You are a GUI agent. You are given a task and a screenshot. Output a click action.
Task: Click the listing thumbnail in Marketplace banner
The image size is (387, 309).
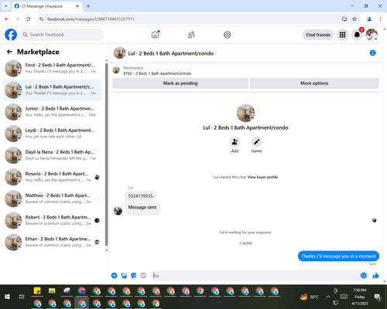116,70
